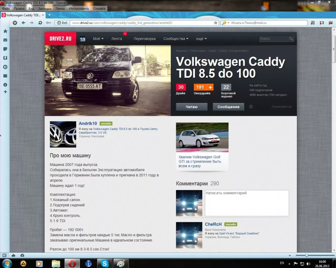Open the white Golf GTI thumbnail
Viewport: 336px width, 268px height.
tap(202, 137)
